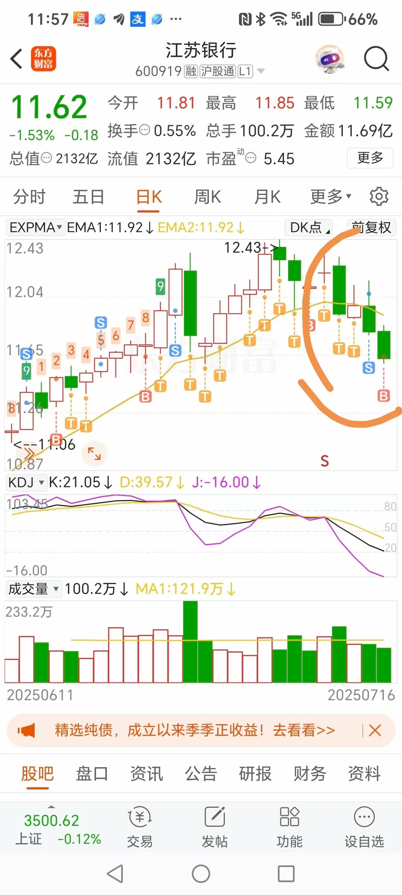Screen dimensions: 402x895
Task: Tap the 融 margin trading badge
Action: point(191,71)
